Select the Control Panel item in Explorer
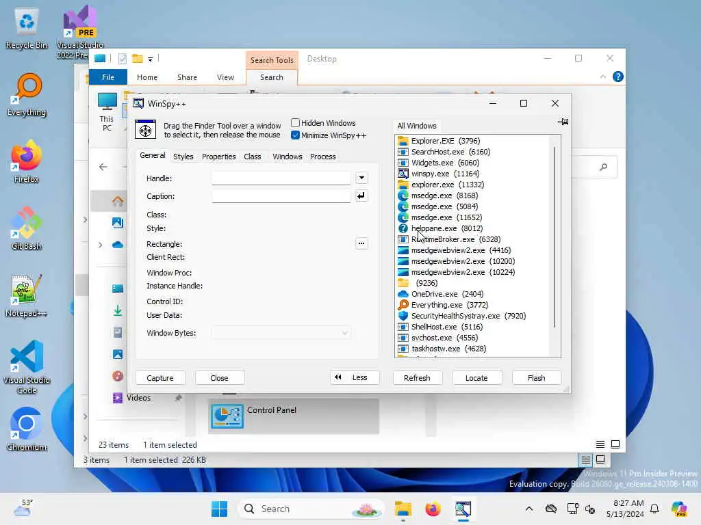The width and height of the screenshot is (701, 525). (293, 416)
